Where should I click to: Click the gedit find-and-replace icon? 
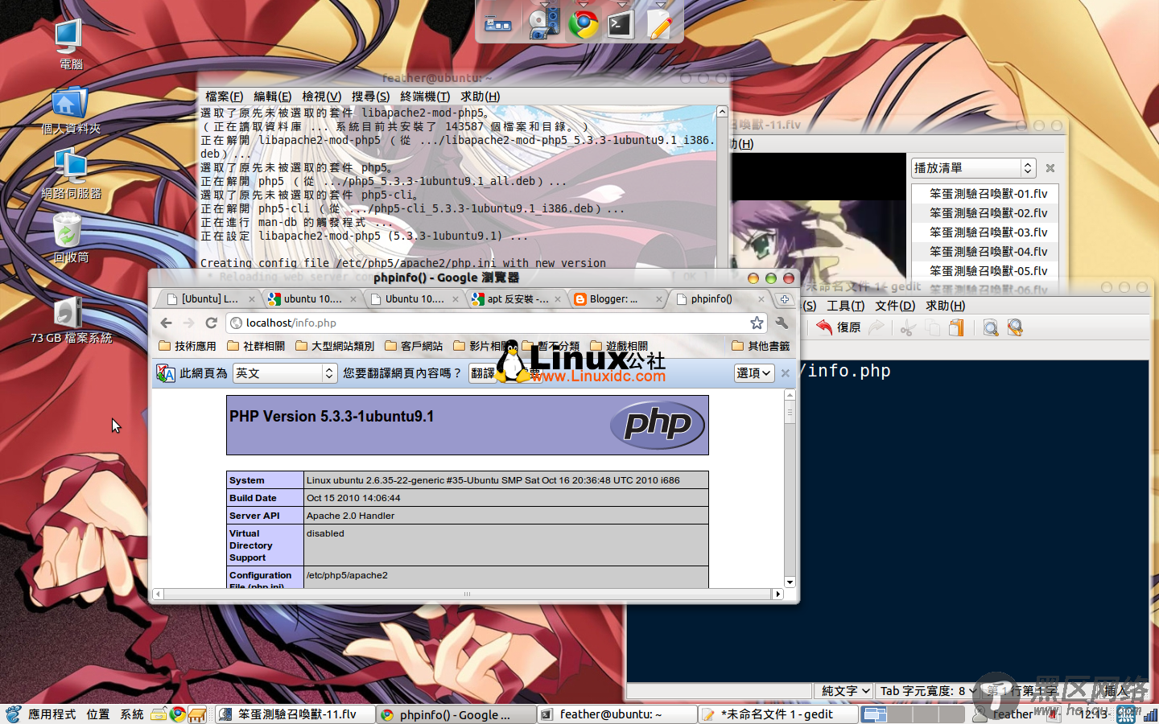1016,327
